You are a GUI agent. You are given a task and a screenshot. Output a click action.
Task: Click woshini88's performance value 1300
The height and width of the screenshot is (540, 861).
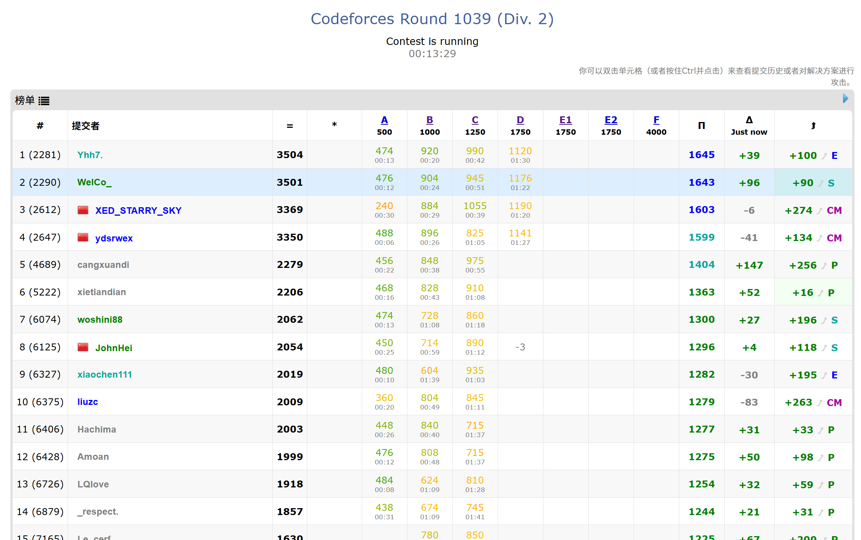[x=701, y=319]
